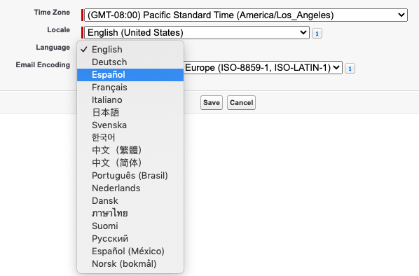Pick 日本語 from the language list
The height and width of the screenshot is (276, 419).
pos(130,113)
